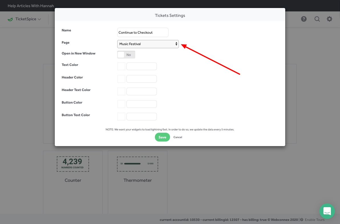Click the Open in New Window label
340x224 pixels.
coord(78,53)
